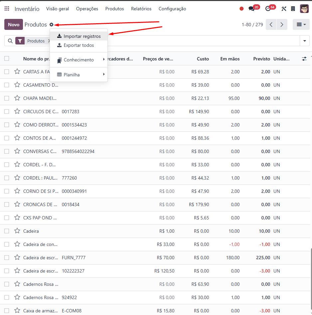Click the user avatar picture

click(x=304, y=9)
